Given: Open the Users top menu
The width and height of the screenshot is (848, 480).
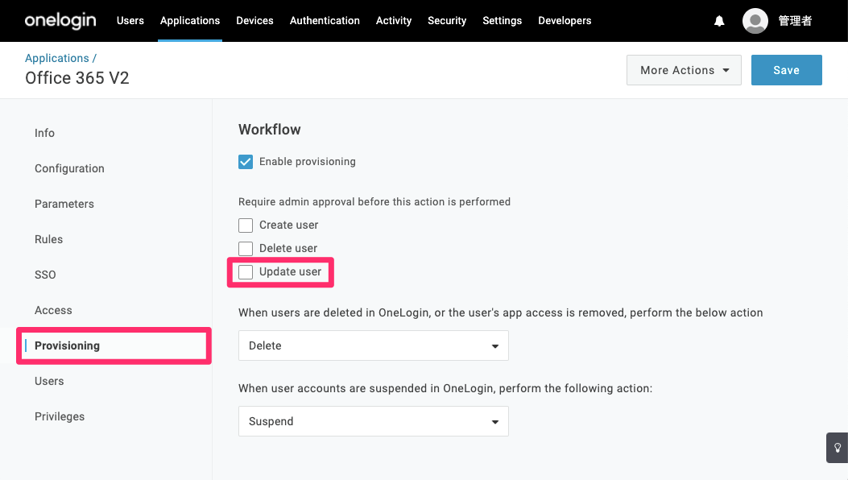Looking at the screenshot, I should tap(130, 21).
